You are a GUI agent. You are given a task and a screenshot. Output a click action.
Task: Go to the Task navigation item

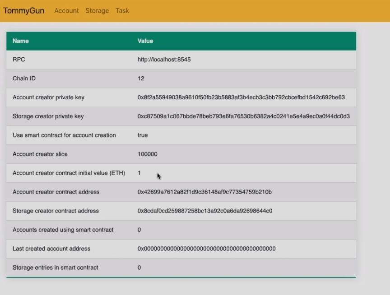pos(122,11)
